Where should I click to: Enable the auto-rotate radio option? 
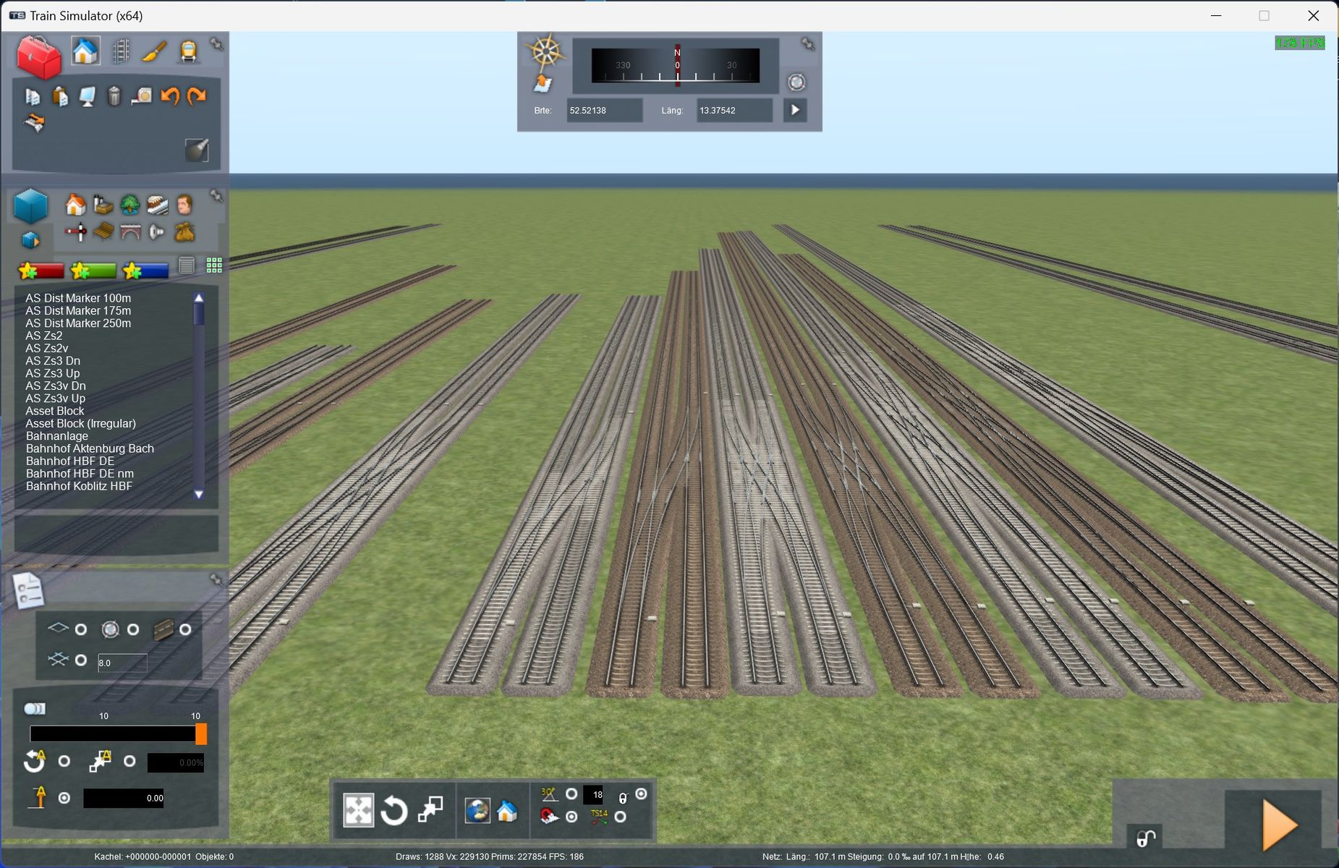coord(64,762)
